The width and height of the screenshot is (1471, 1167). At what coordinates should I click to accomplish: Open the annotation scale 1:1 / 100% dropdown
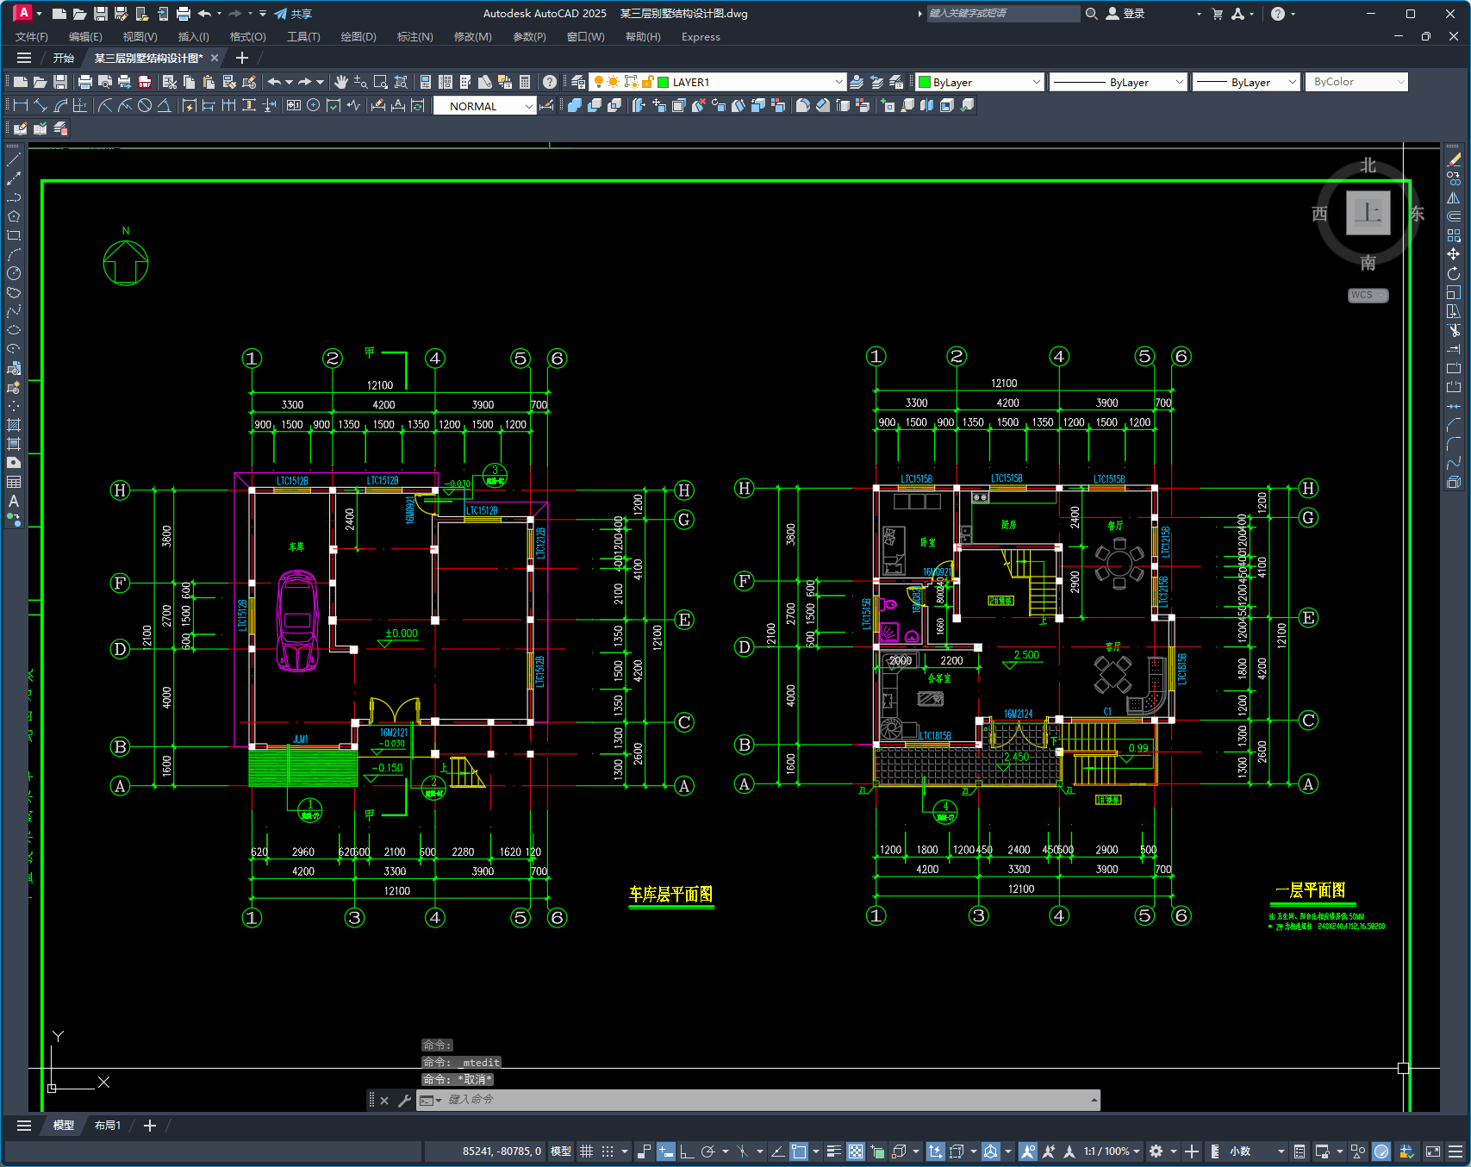tap(1112, 1151)
